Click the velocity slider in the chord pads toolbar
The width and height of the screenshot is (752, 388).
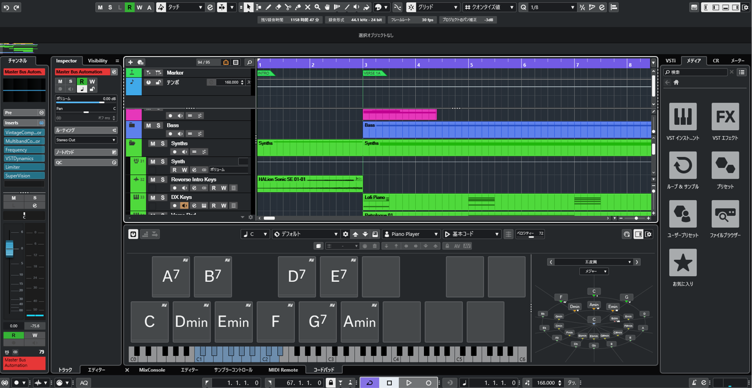(530, 234)
